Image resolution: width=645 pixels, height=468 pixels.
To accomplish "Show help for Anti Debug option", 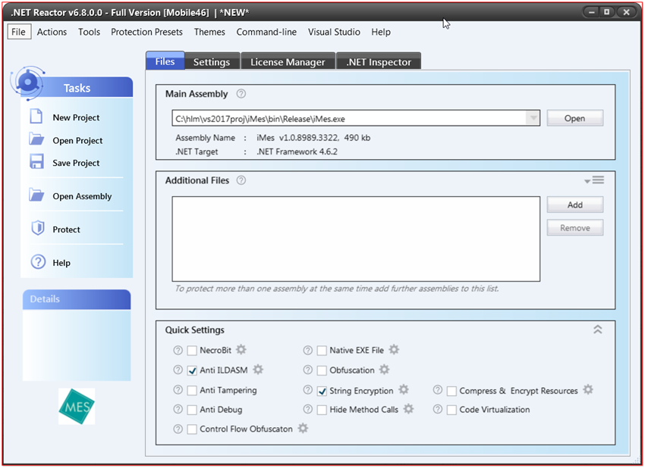I will tap(178, 409).
